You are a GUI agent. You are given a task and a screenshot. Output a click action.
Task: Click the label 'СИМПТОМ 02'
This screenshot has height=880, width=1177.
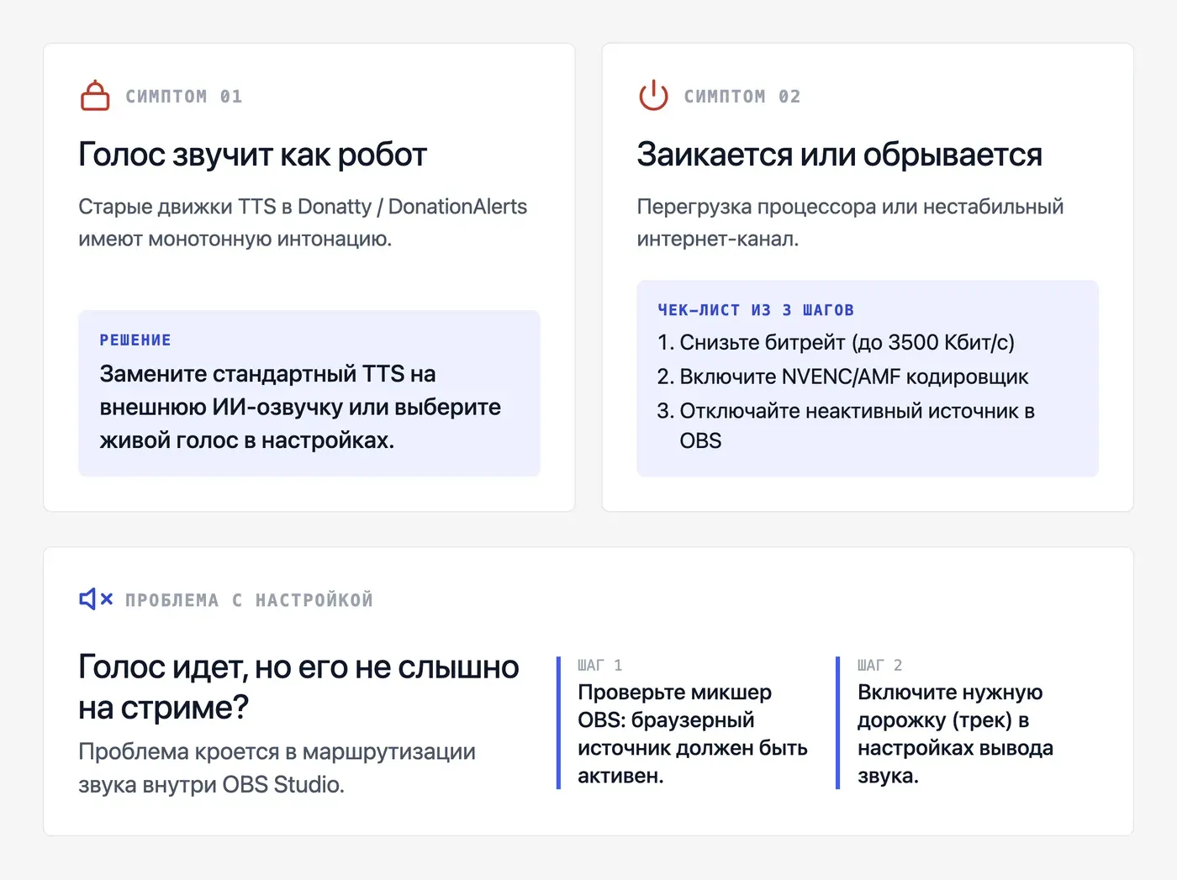click(x=742, y=97)
